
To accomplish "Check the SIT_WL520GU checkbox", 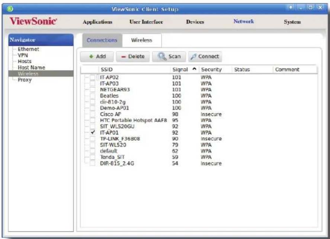I will (93, 127).
